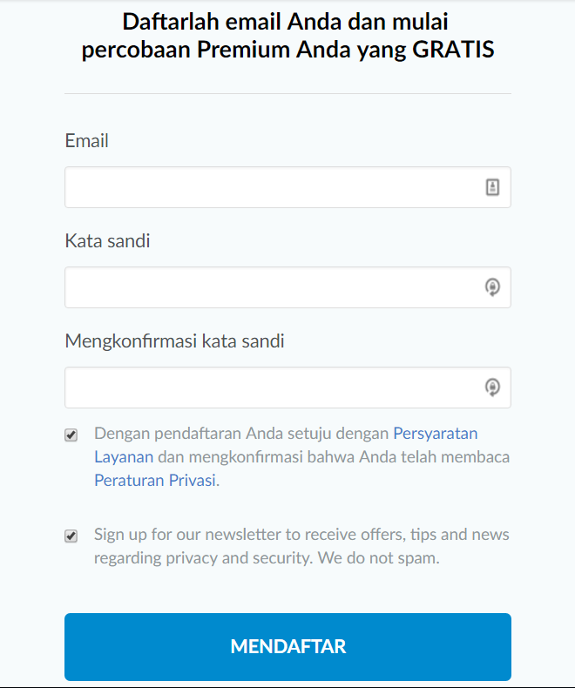Click the word GRATIS in the heading
This screenshot has width=575, height=688.
click(453, 49)
